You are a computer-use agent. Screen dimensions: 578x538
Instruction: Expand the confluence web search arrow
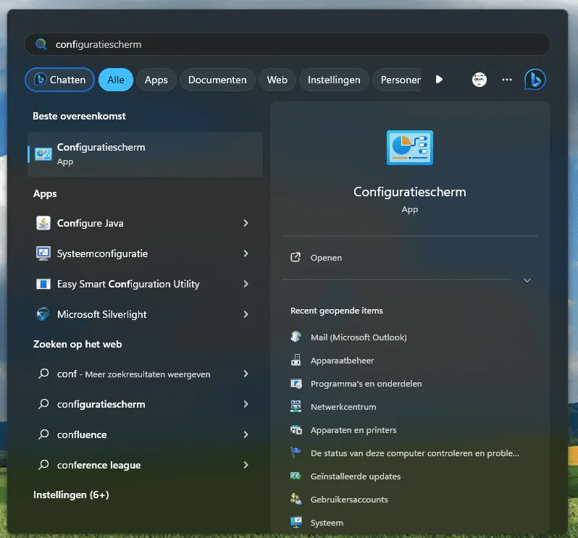point(246,434)
